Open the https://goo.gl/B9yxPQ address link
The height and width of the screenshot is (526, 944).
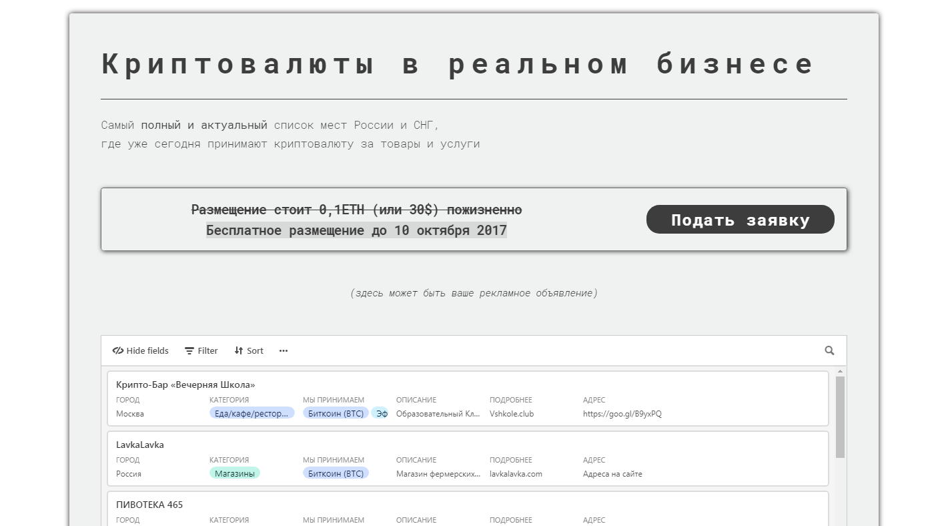tap(622, 413)
